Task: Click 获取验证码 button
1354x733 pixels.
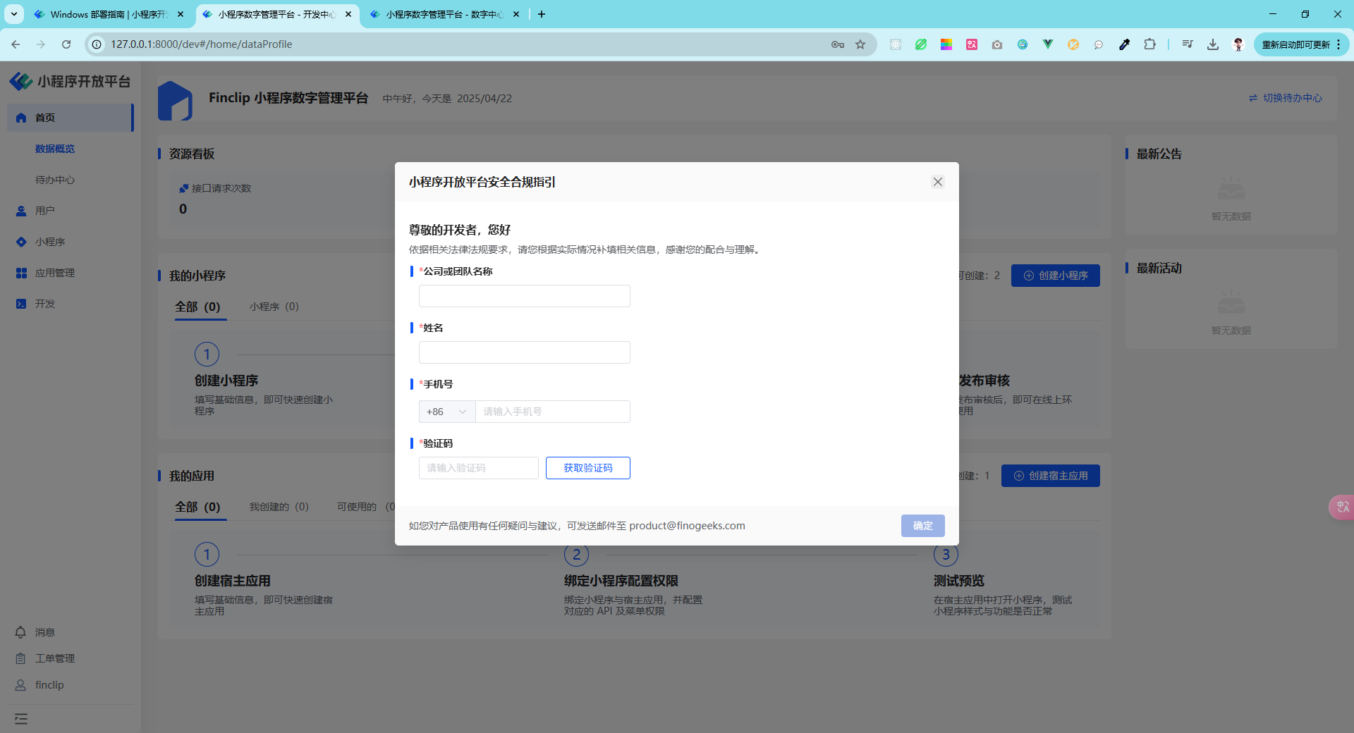Action: [587, 468]
